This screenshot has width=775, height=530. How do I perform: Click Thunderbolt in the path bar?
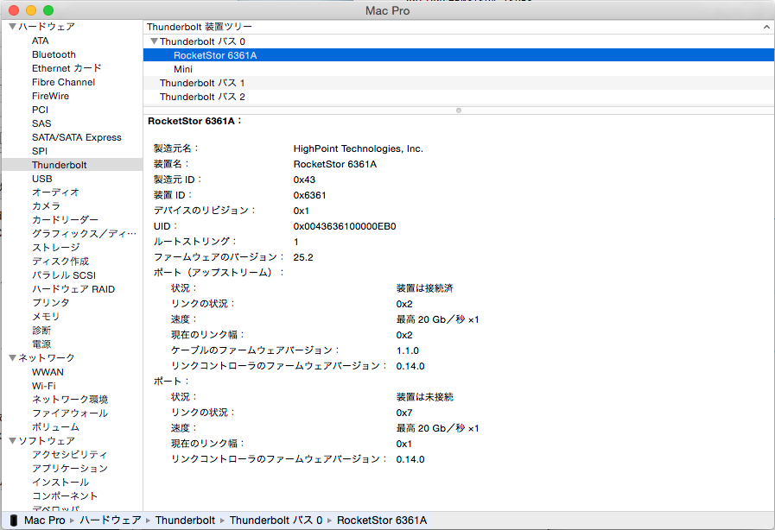(185, 521)
